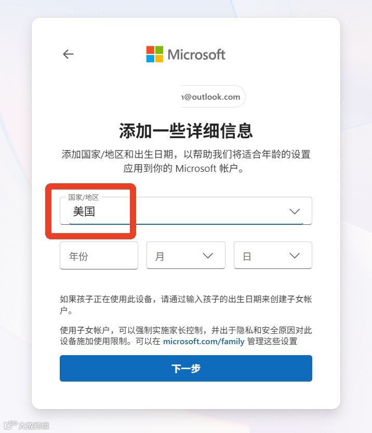The height and width of the screenshot is (433, 372).
Task: Open the 日 day dropdown
Action: pyautogui.click(x=273, y=256)
